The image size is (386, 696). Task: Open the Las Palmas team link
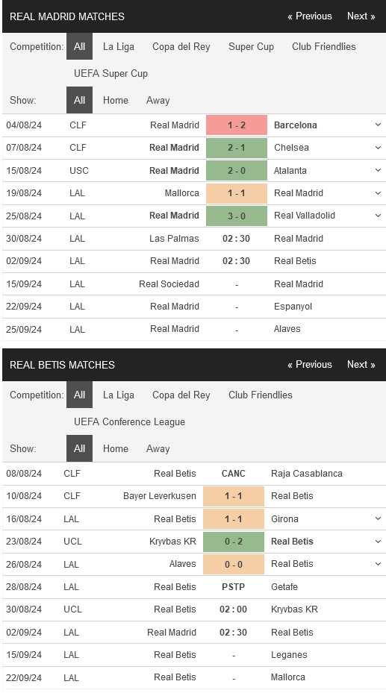[174, 239]
